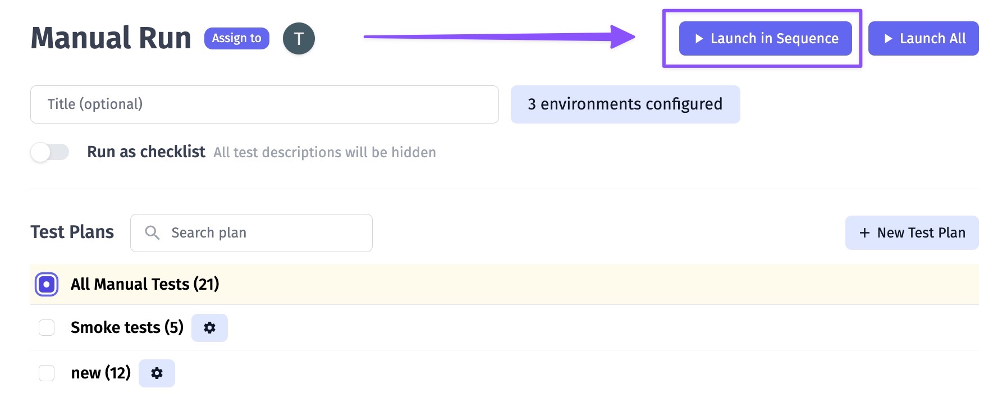
Task: Click the magnifier icon in plan search
Action: tap(152, 232)
